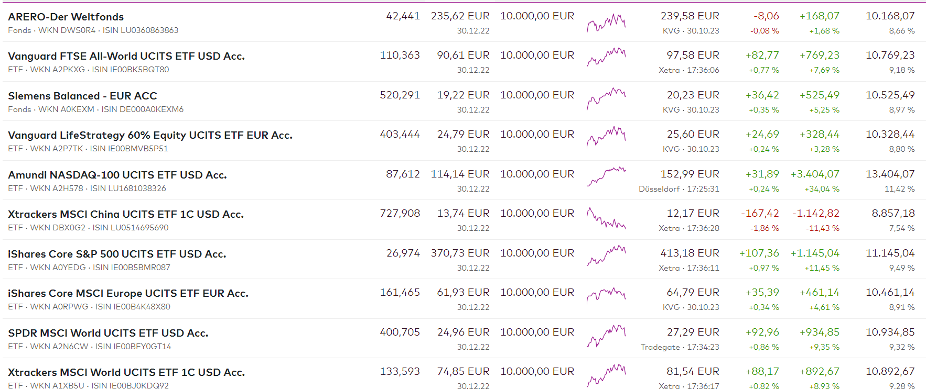Open the Amundi NASDAQ-100 sparkline chart
Viewport: 926px width, 389px height.
(x=606, y=176)
